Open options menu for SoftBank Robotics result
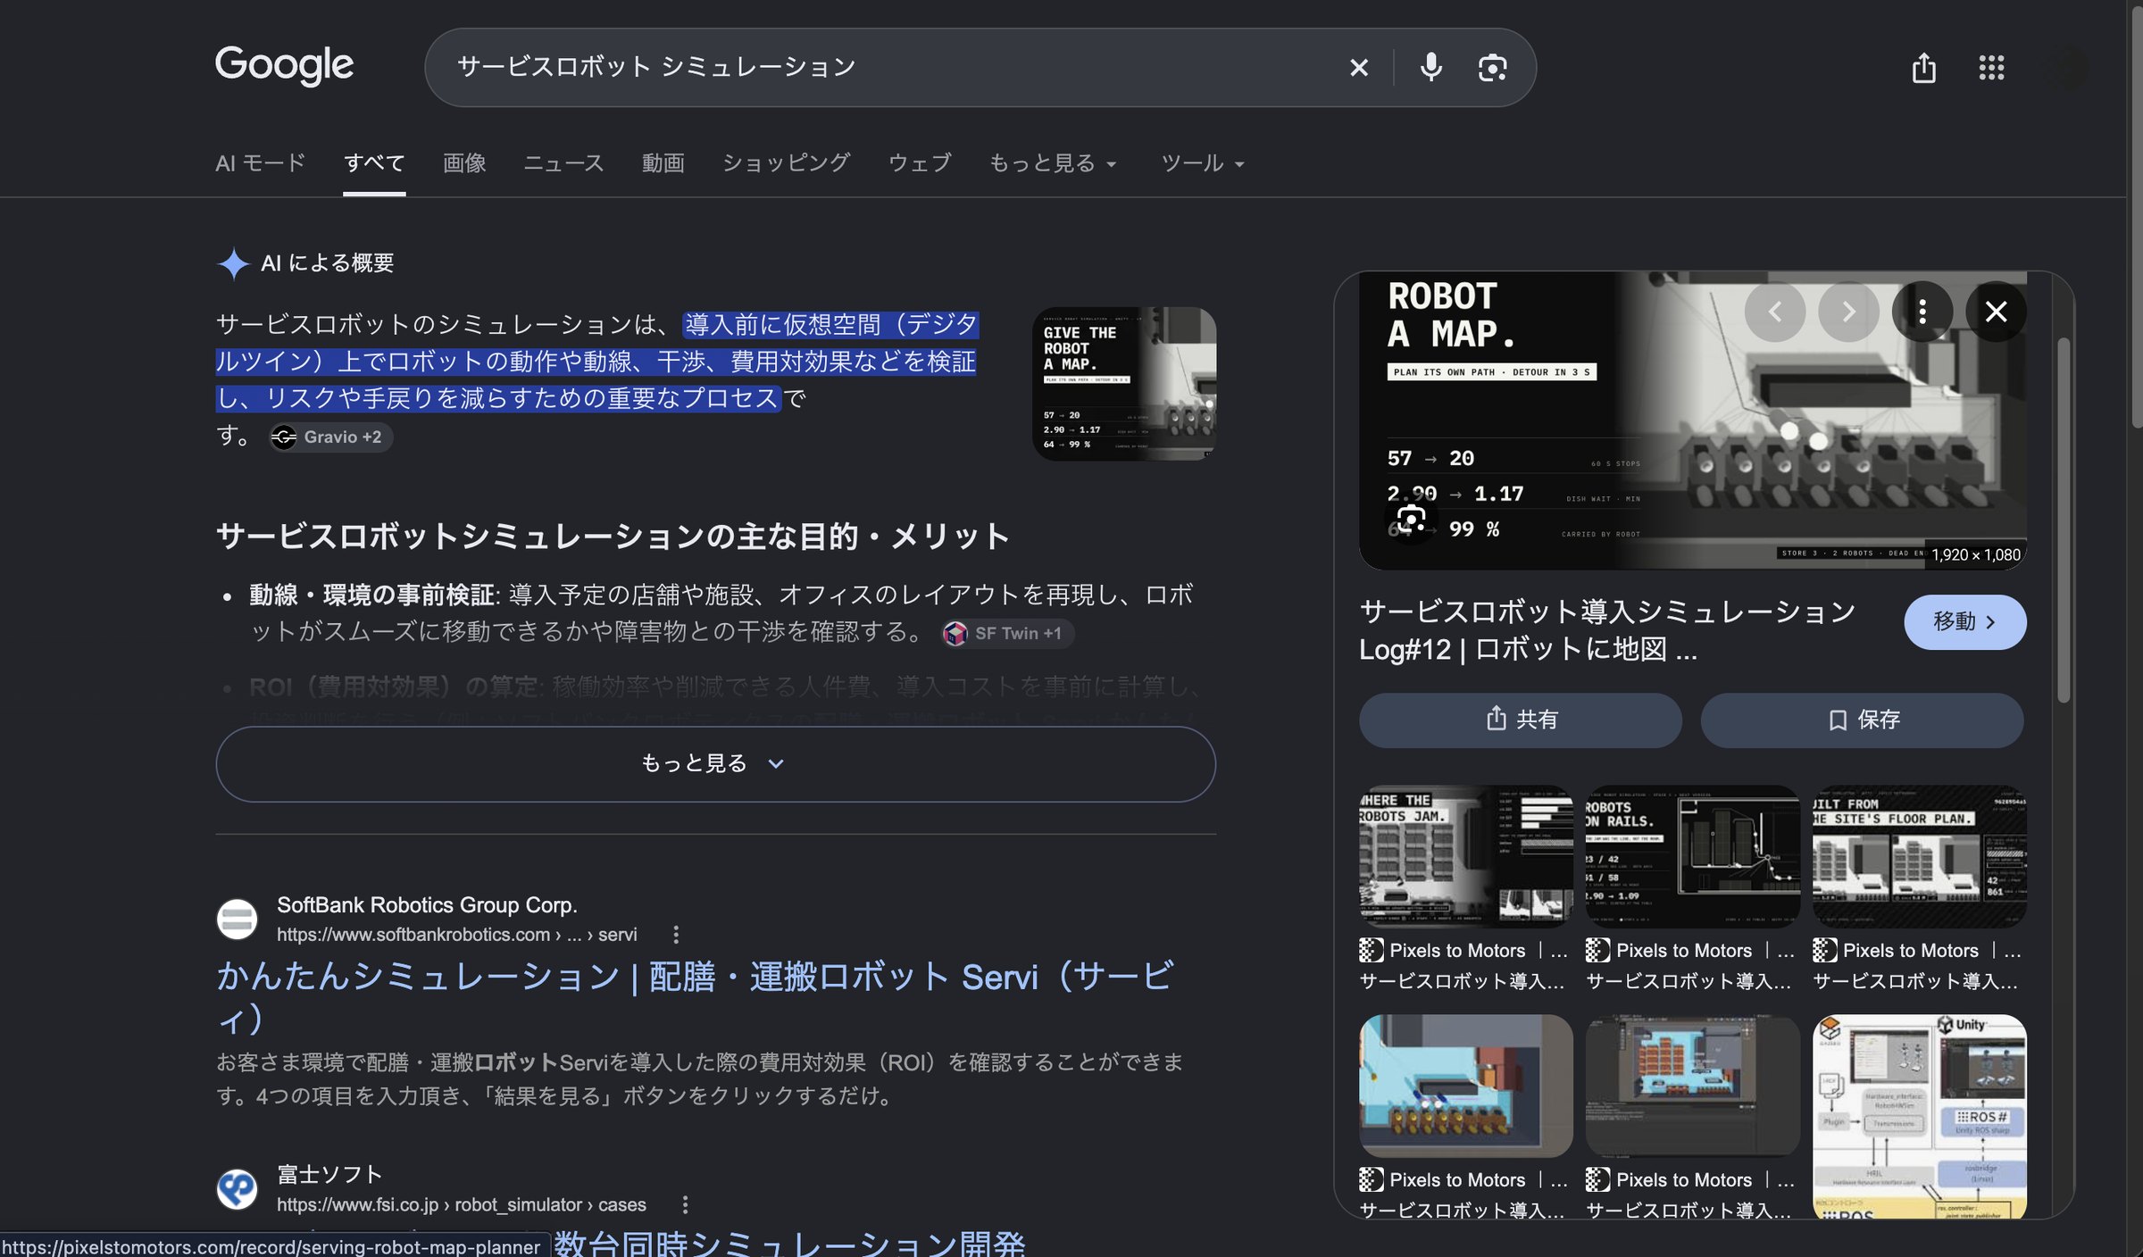Image resolution: width=2143 pixels, height=1257 pixels. (x=676, y=935)
